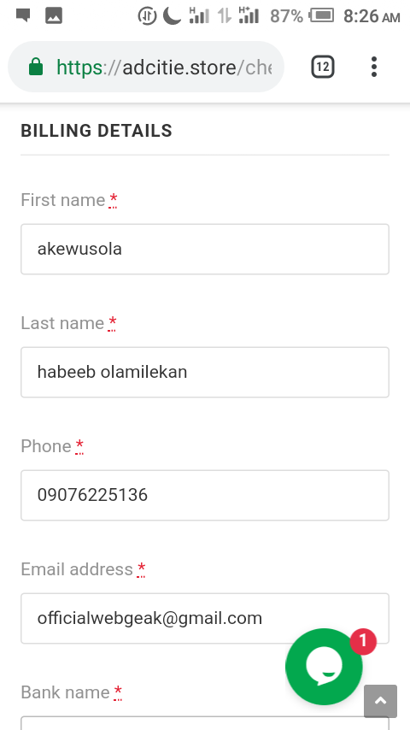
Task: Open the Chrome three-dot menu
Action: point(374,67)
